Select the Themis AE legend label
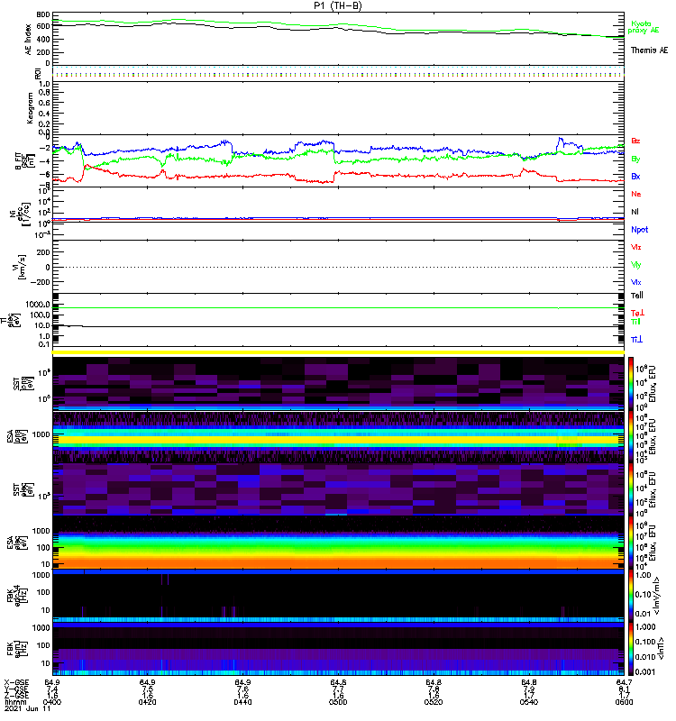The image size is (676, 721). [649, 50]
